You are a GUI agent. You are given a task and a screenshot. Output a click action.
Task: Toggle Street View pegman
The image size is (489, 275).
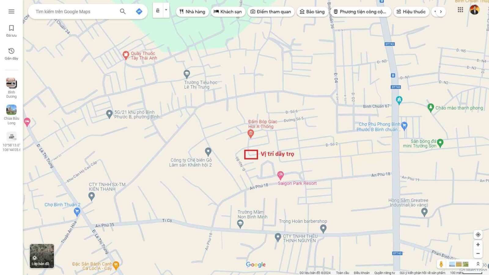coord(441,264)
